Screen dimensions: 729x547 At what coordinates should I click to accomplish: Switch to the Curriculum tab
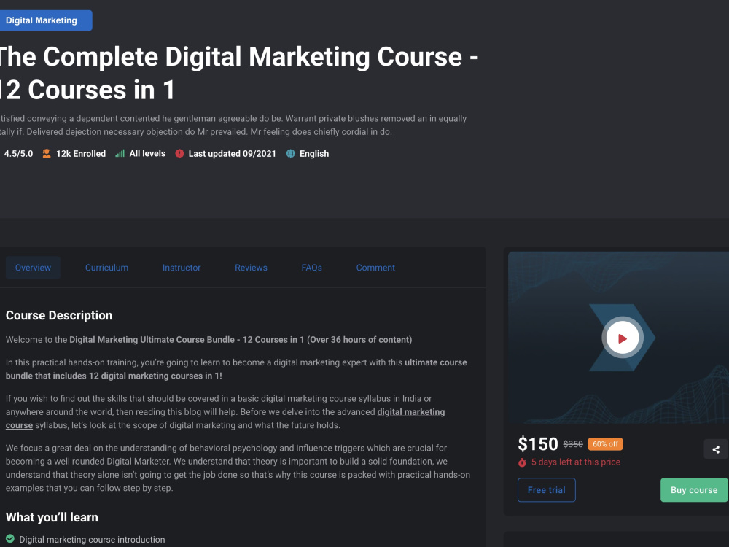point(106,268)
